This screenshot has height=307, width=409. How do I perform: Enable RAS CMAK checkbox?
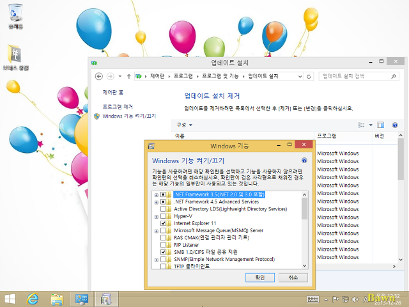coord(163,237)
